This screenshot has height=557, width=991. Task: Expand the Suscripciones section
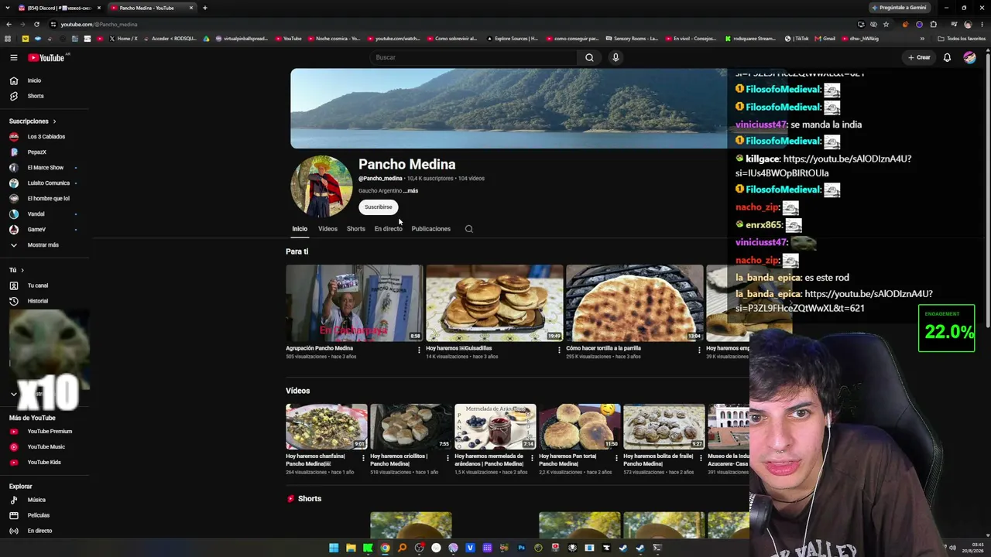pos(33,121)
